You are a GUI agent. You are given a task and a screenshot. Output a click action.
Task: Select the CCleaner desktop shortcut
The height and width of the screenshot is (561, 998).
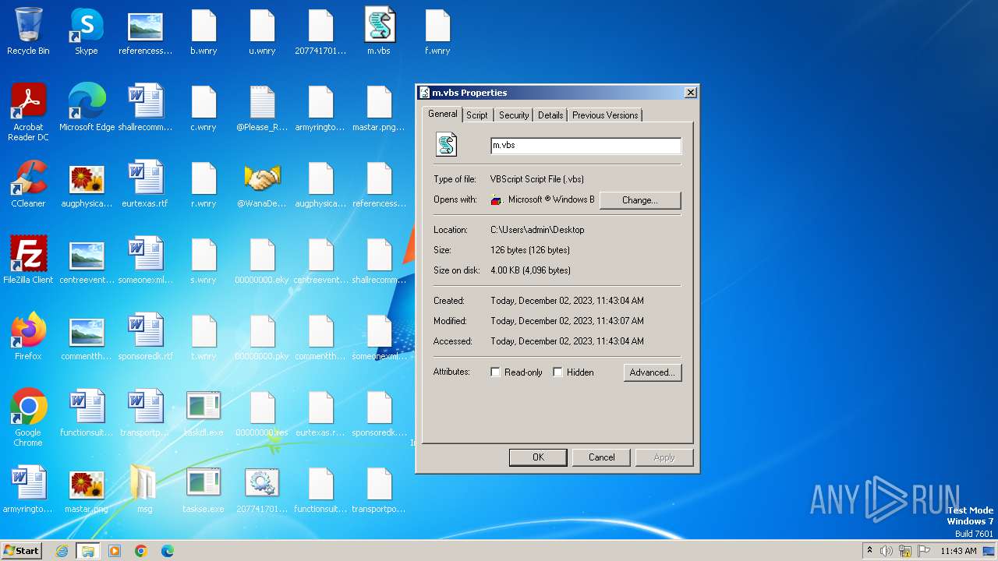(28, 184)
